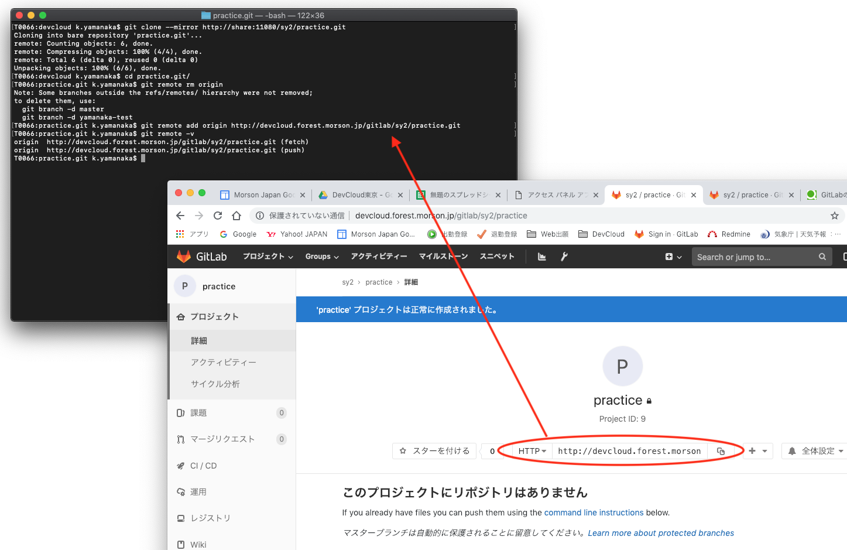Expand the HTTP protocol dropdown

point(531,451)
